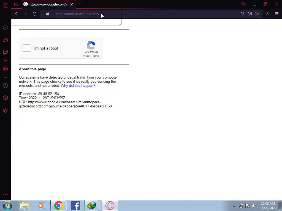Take a snapshot with the camera icon

pos(250,14)
